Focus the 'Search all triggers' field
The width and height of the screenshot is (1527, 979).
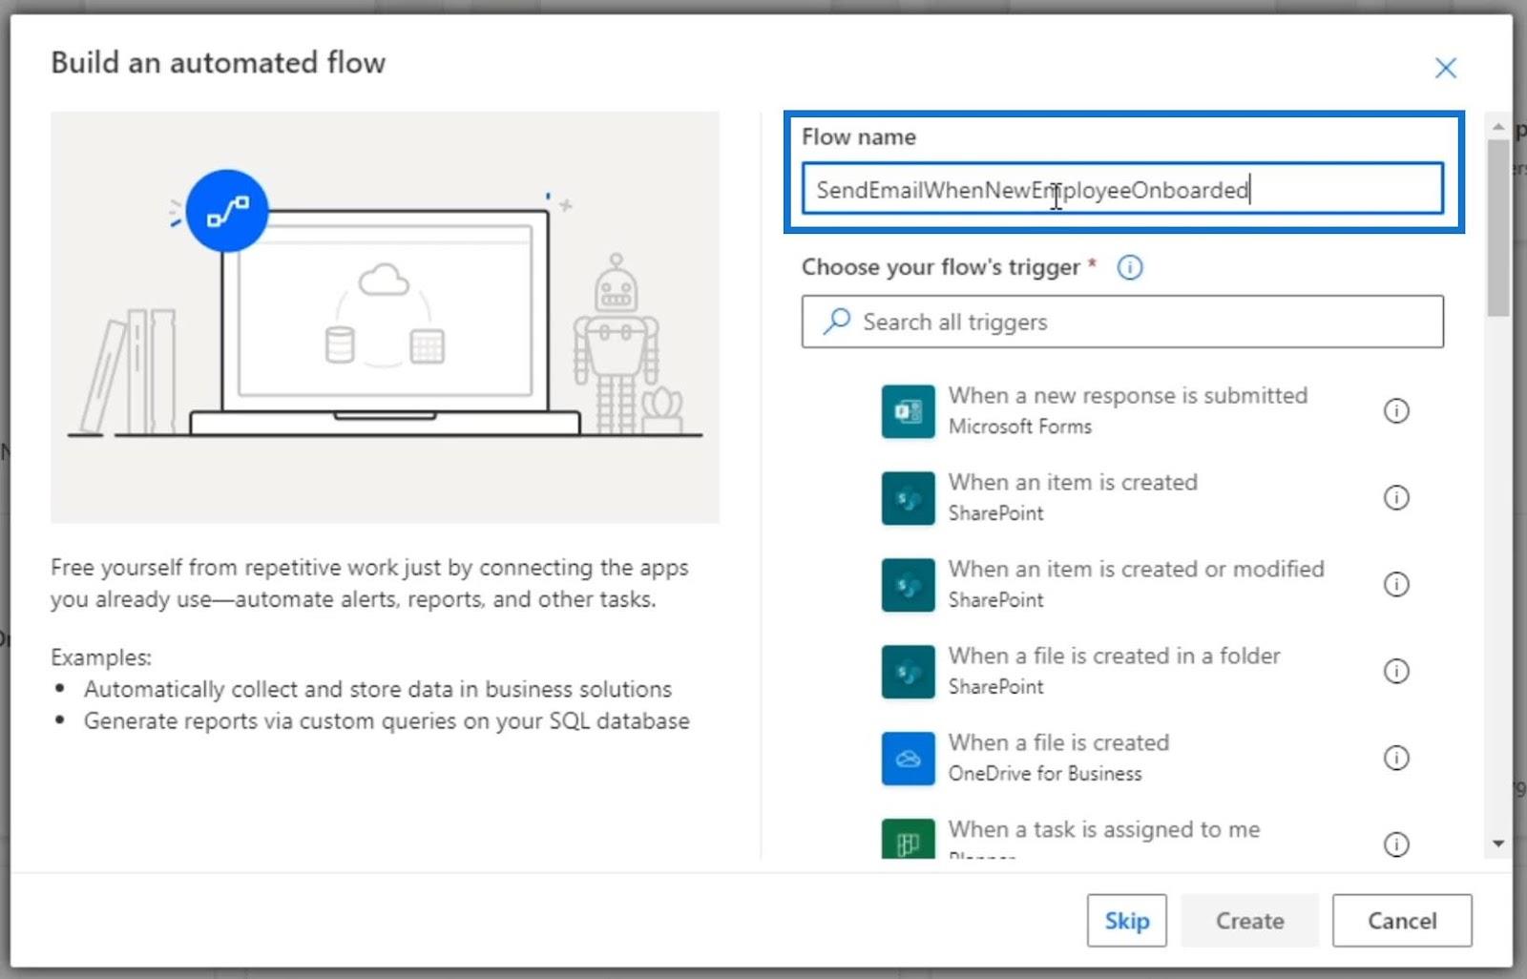pyautogui.click(x=1122, y=322)
